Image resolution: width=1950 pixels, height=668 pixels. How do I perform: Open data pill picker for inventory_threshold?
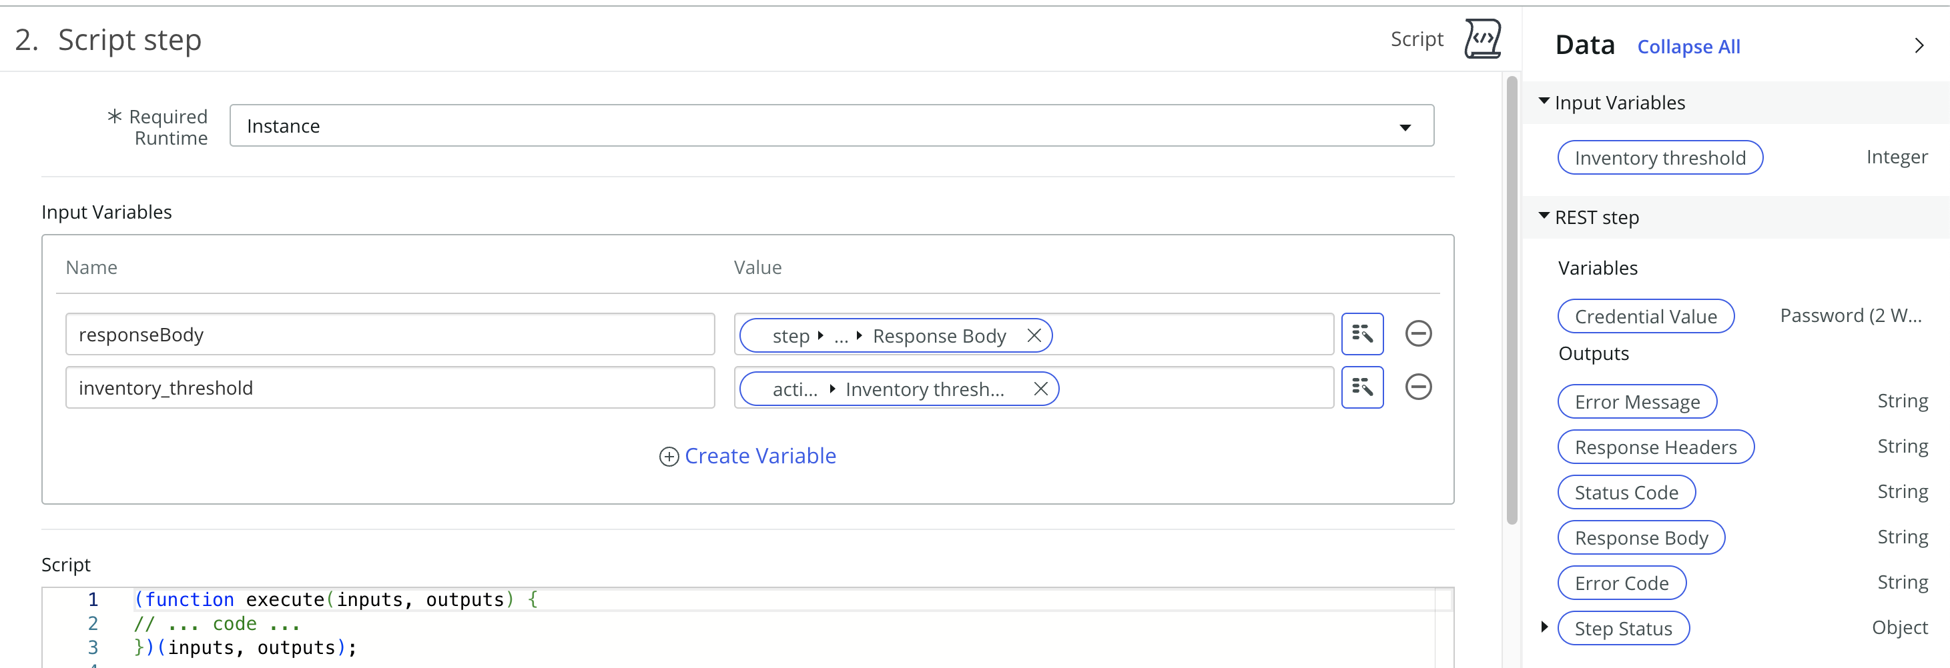(x=1362, y=387)
